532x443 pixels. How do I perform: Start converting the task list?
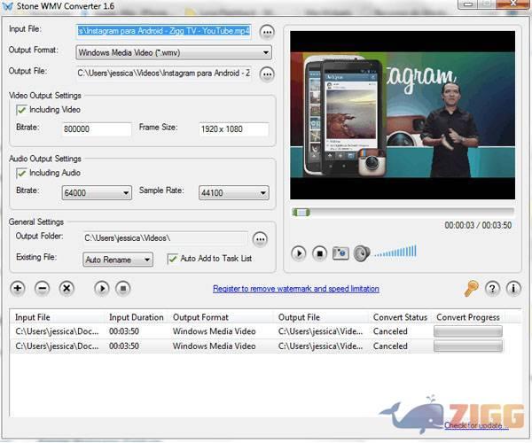[x=102, y=289]
